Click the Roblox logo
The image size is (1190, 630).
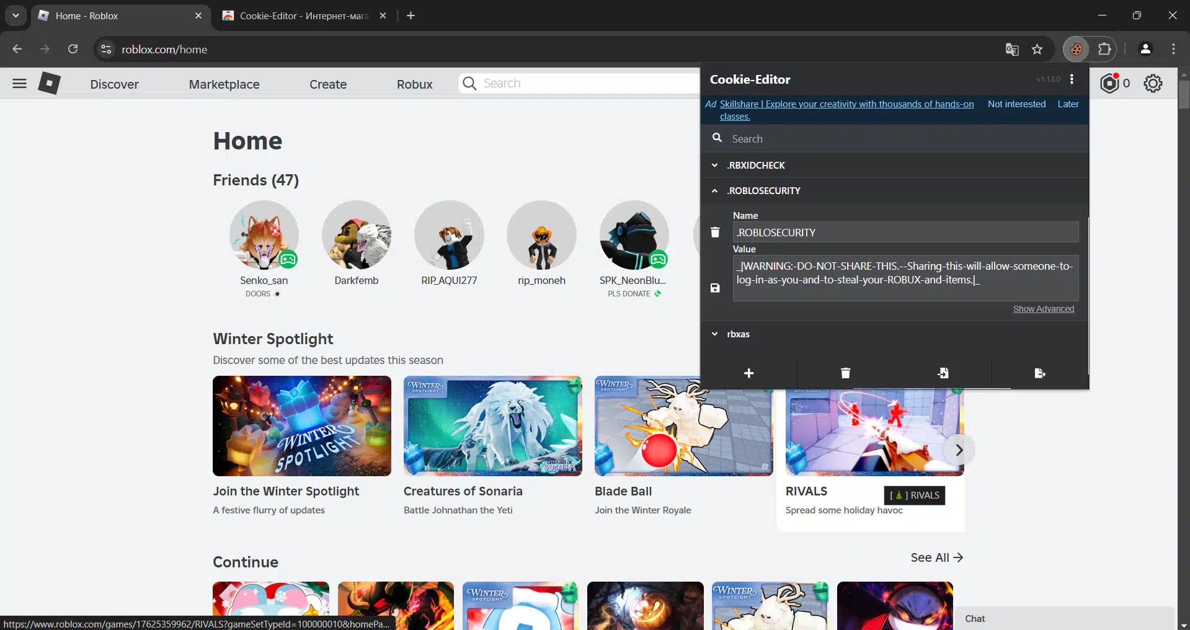49,83
